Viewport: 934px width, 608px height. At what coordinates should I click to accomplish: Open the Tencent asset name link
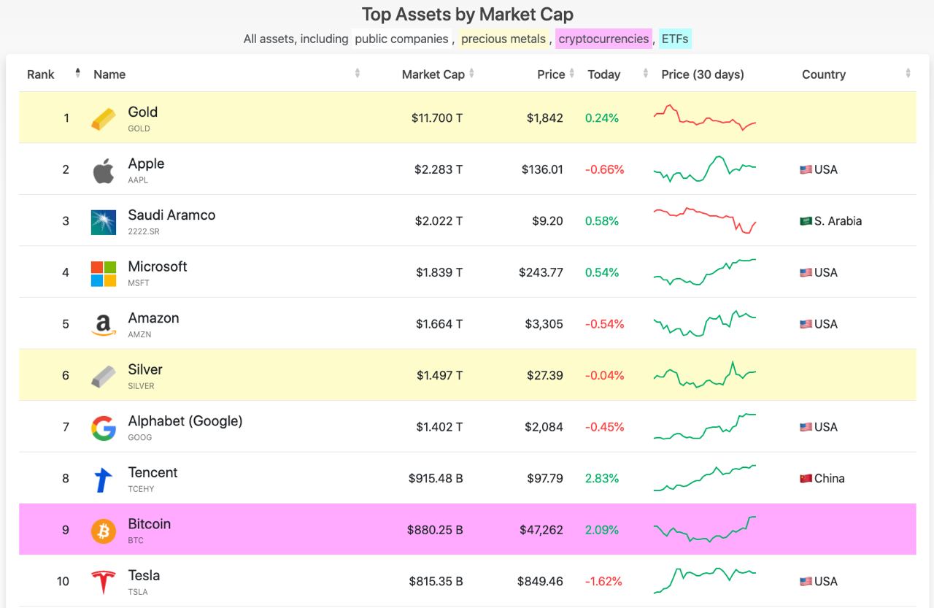pyautogui.click(x=153, y=472)
